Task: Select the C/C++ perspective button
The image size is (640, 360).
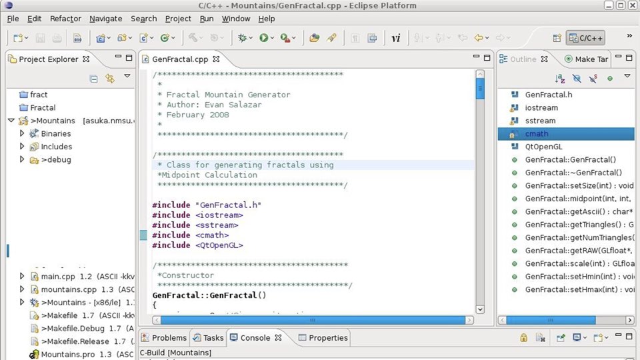Action: [585, 38]
